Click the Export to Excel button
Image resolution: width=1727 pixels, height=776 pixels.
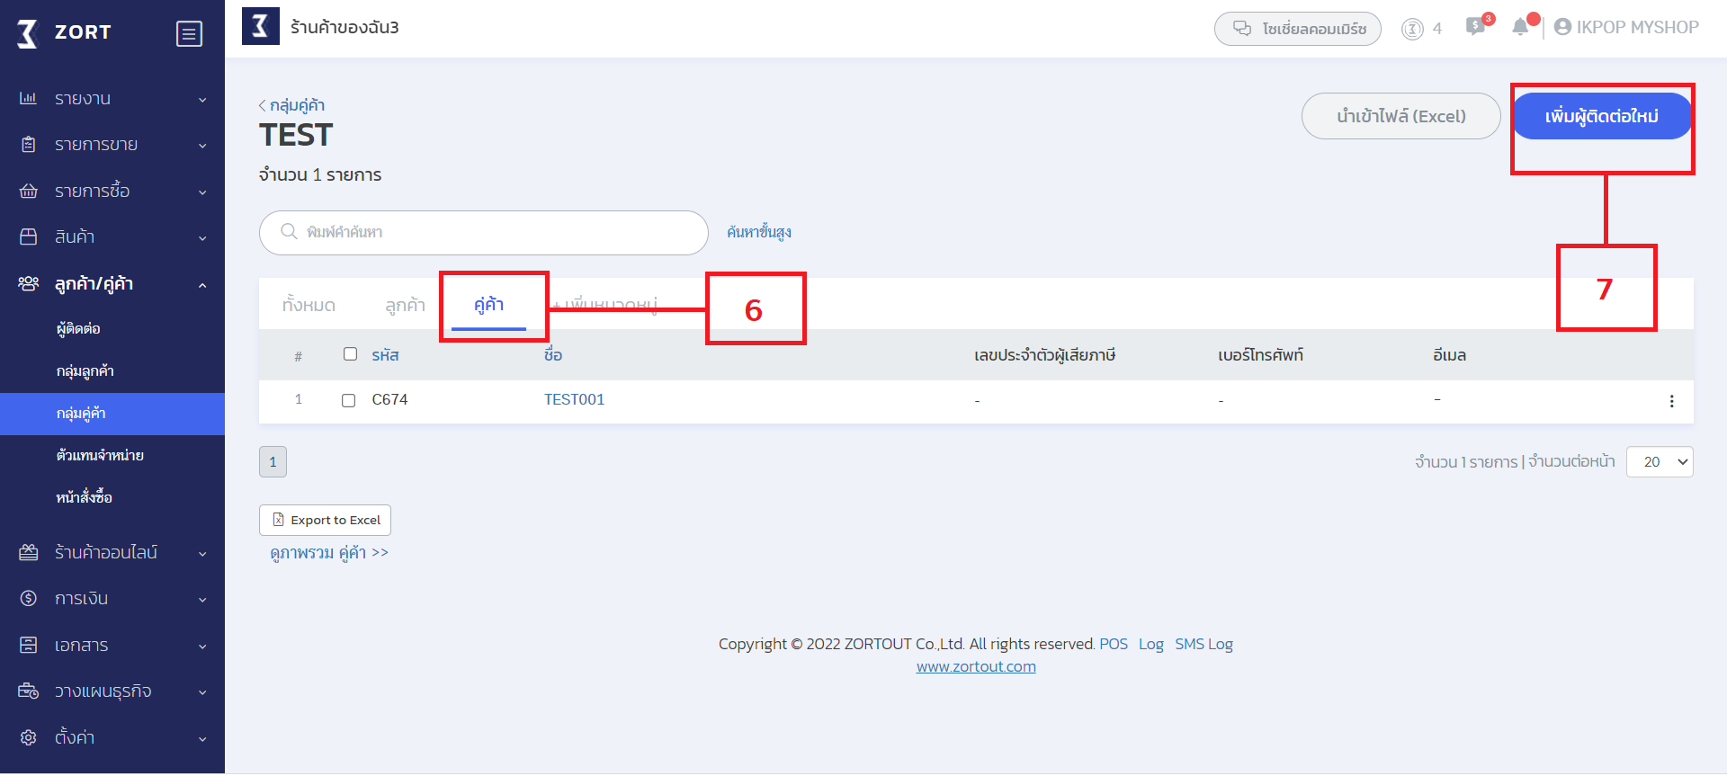coord(326,520)
